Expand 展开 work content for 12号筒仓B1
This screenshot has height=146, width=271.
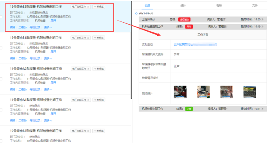coord(53,52)
